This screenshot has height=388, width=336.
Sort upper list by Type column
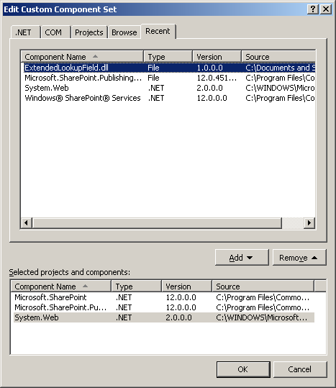pyautogui.click(x=168, y=57)
